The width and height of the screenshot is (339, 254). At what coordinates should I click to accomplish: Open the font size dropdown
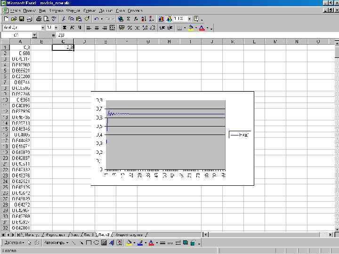pyautogui.click(x=56, y=28)
